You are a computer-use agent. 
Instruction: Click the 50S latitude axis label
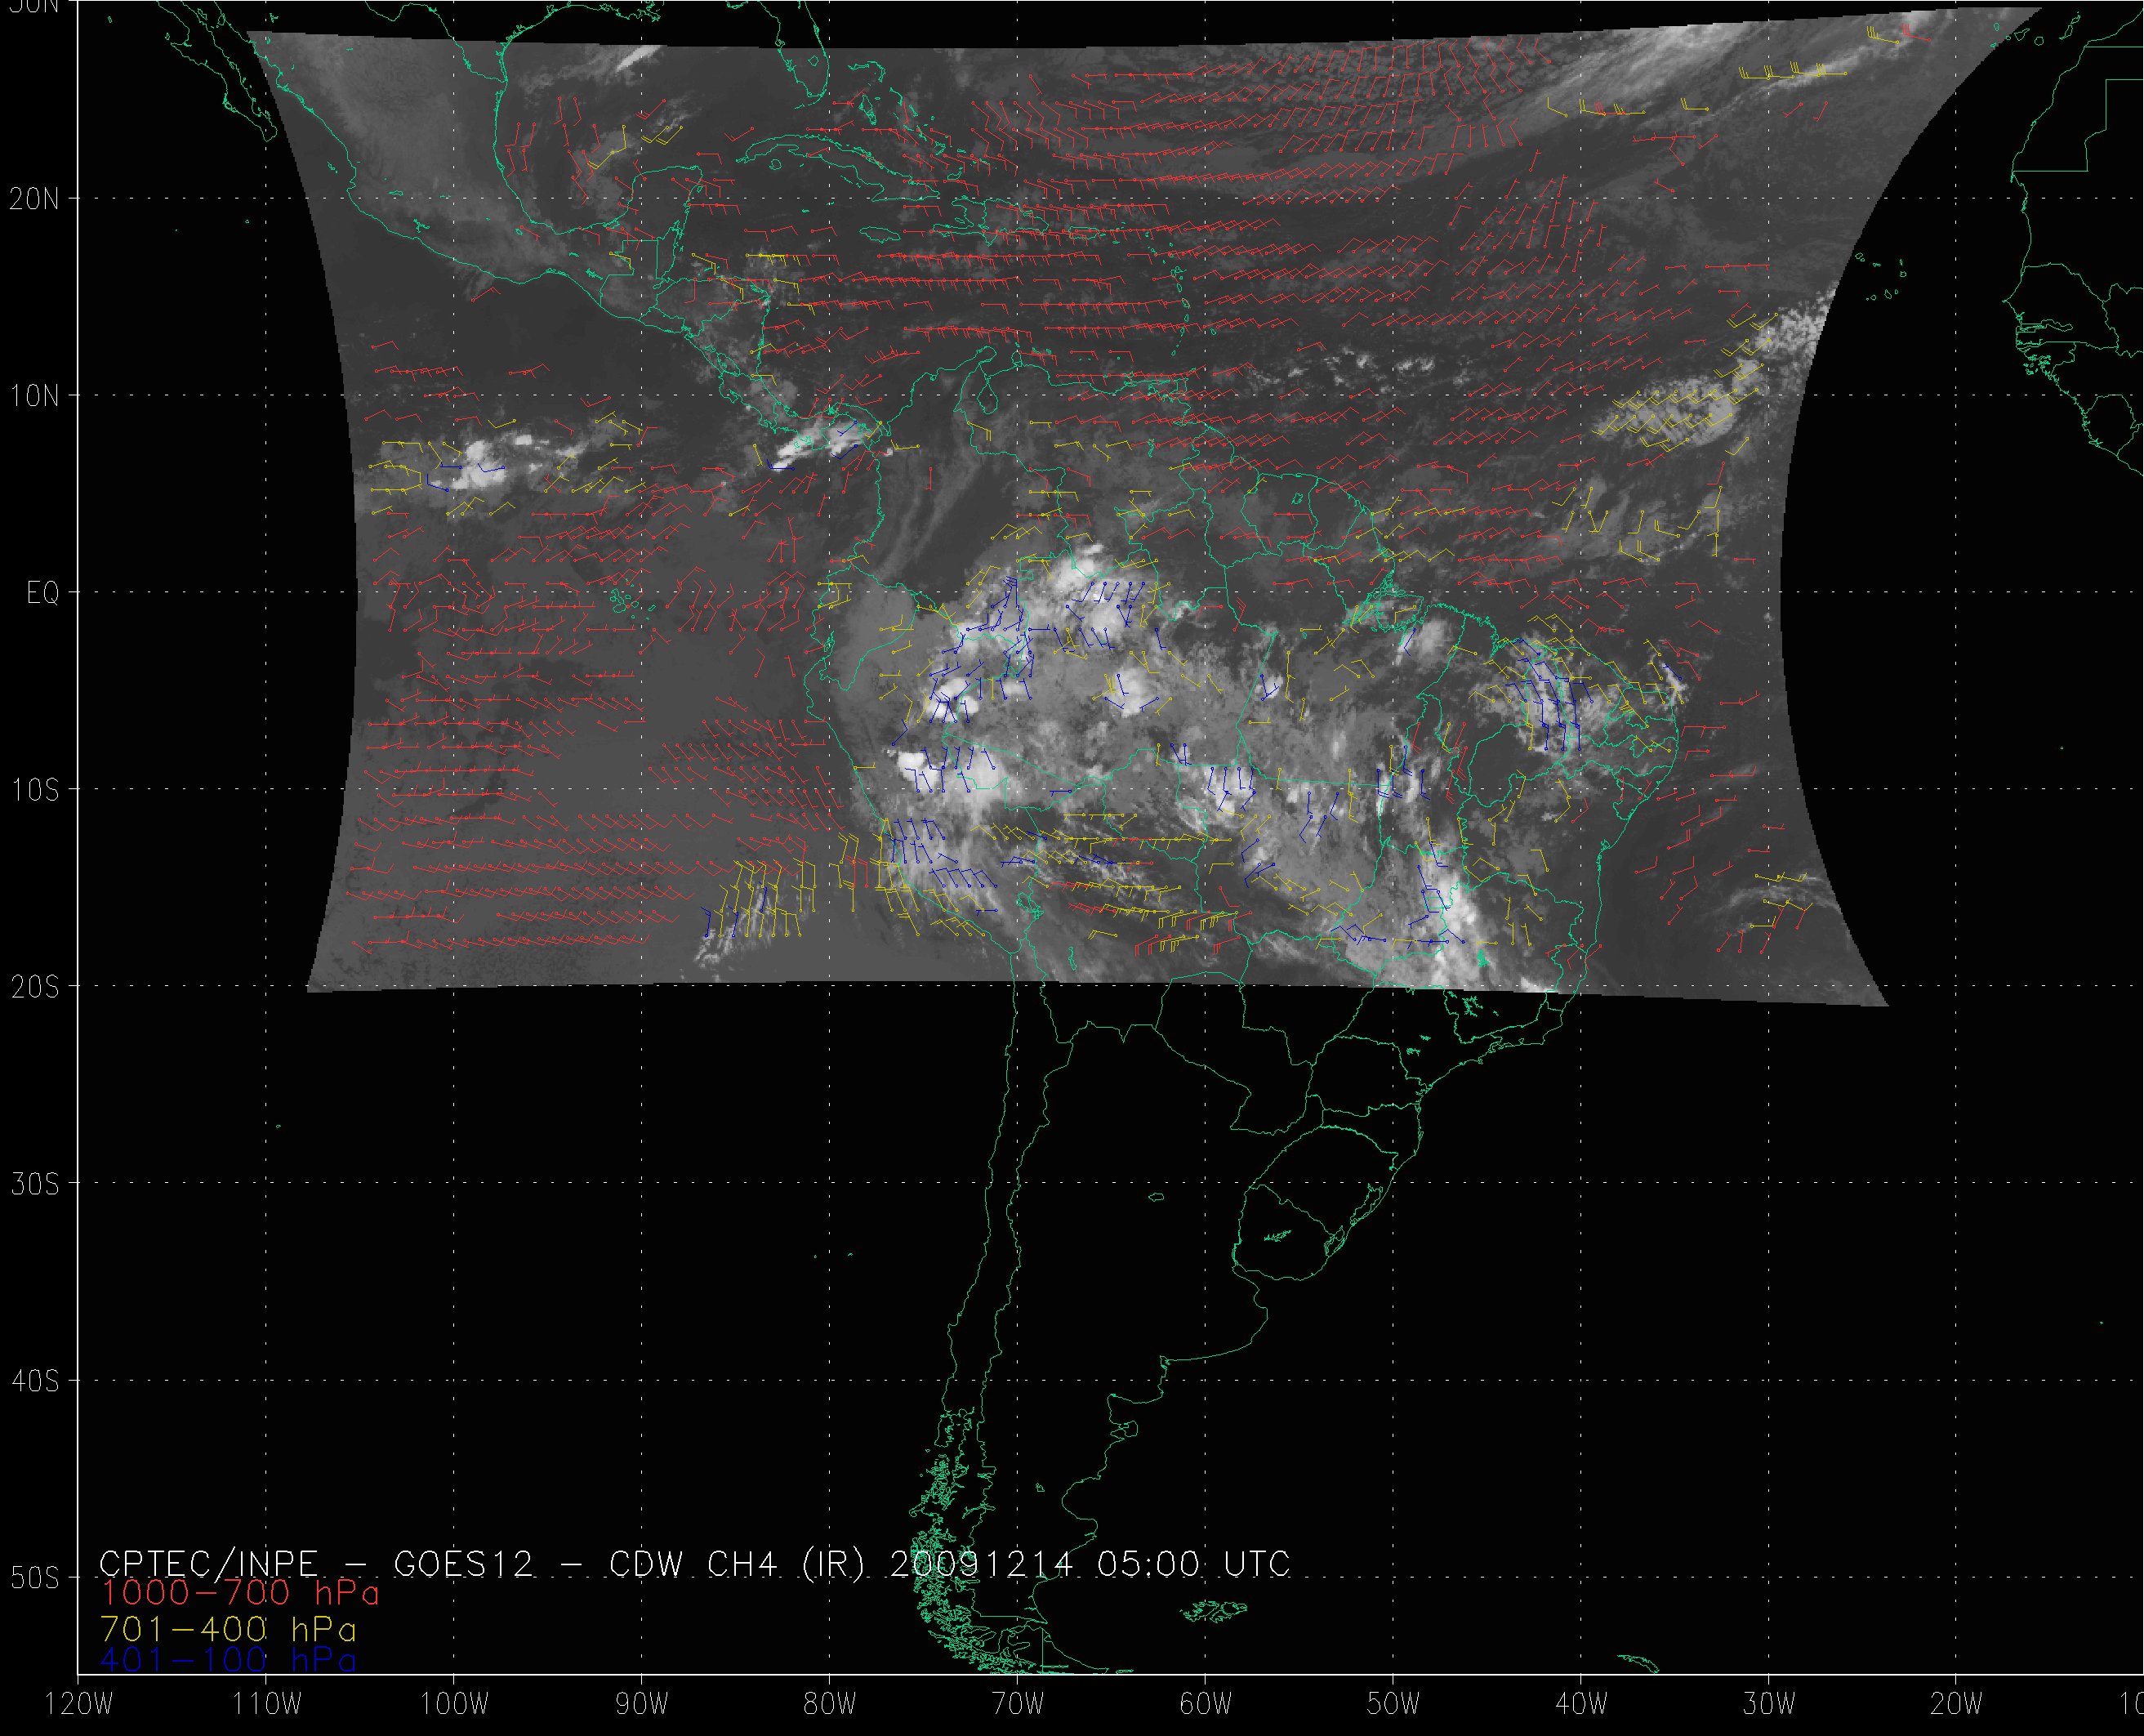(x=34, y=1578)
